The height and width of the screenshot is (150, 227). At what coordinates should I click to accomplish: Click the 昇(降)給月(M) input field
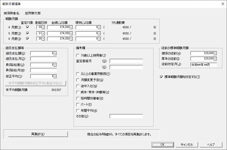[x=44, y=70]
